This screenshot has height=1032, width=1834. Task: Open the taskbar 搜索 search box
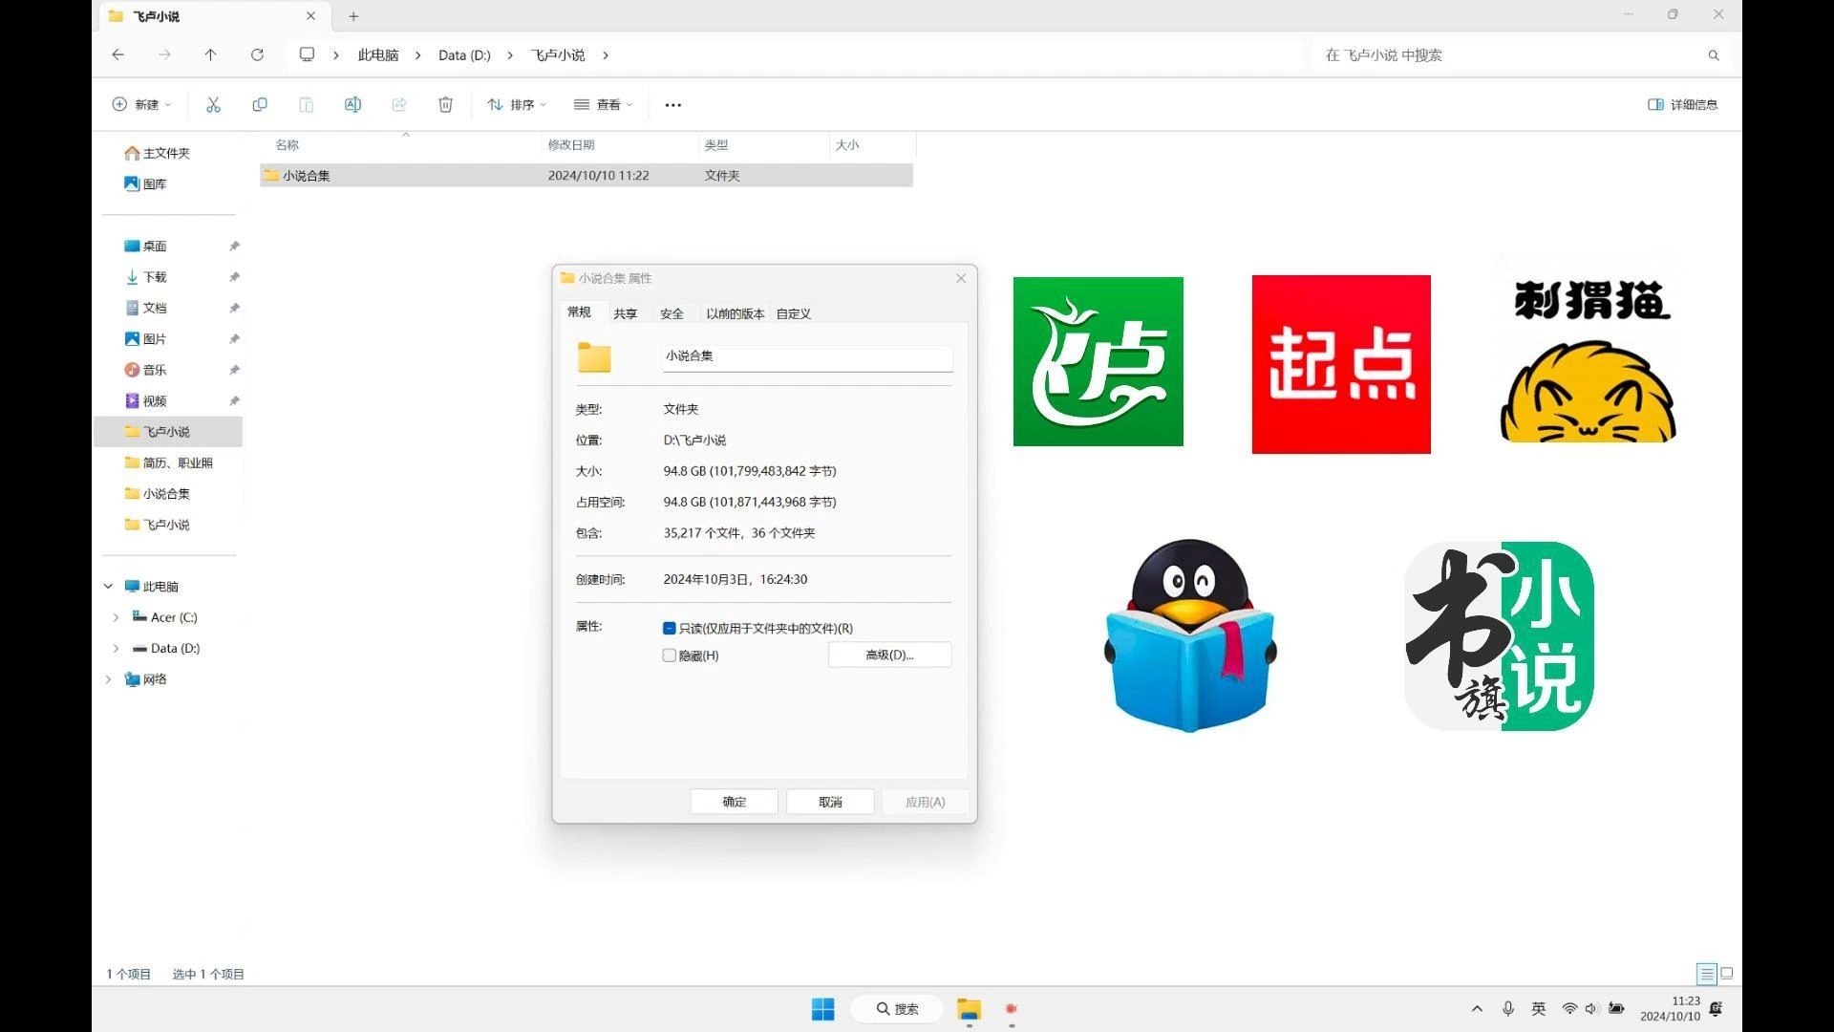[x=898, y=1009]
